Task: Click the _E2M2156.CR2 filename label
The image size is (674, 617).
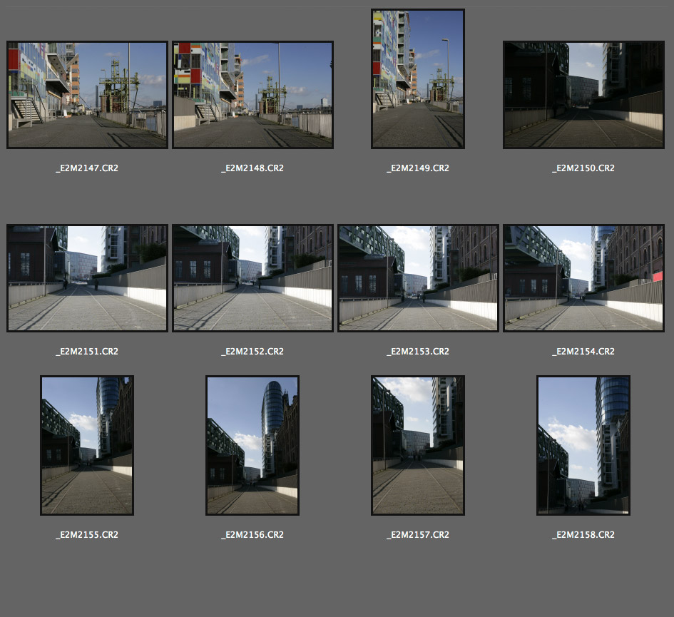Action: click(252, 535)
